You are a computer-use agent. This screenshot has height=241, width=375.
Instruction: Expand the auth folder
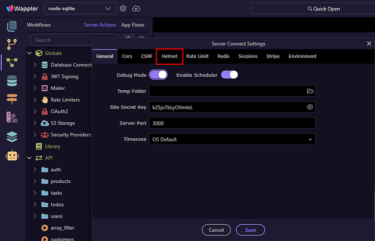35,170
